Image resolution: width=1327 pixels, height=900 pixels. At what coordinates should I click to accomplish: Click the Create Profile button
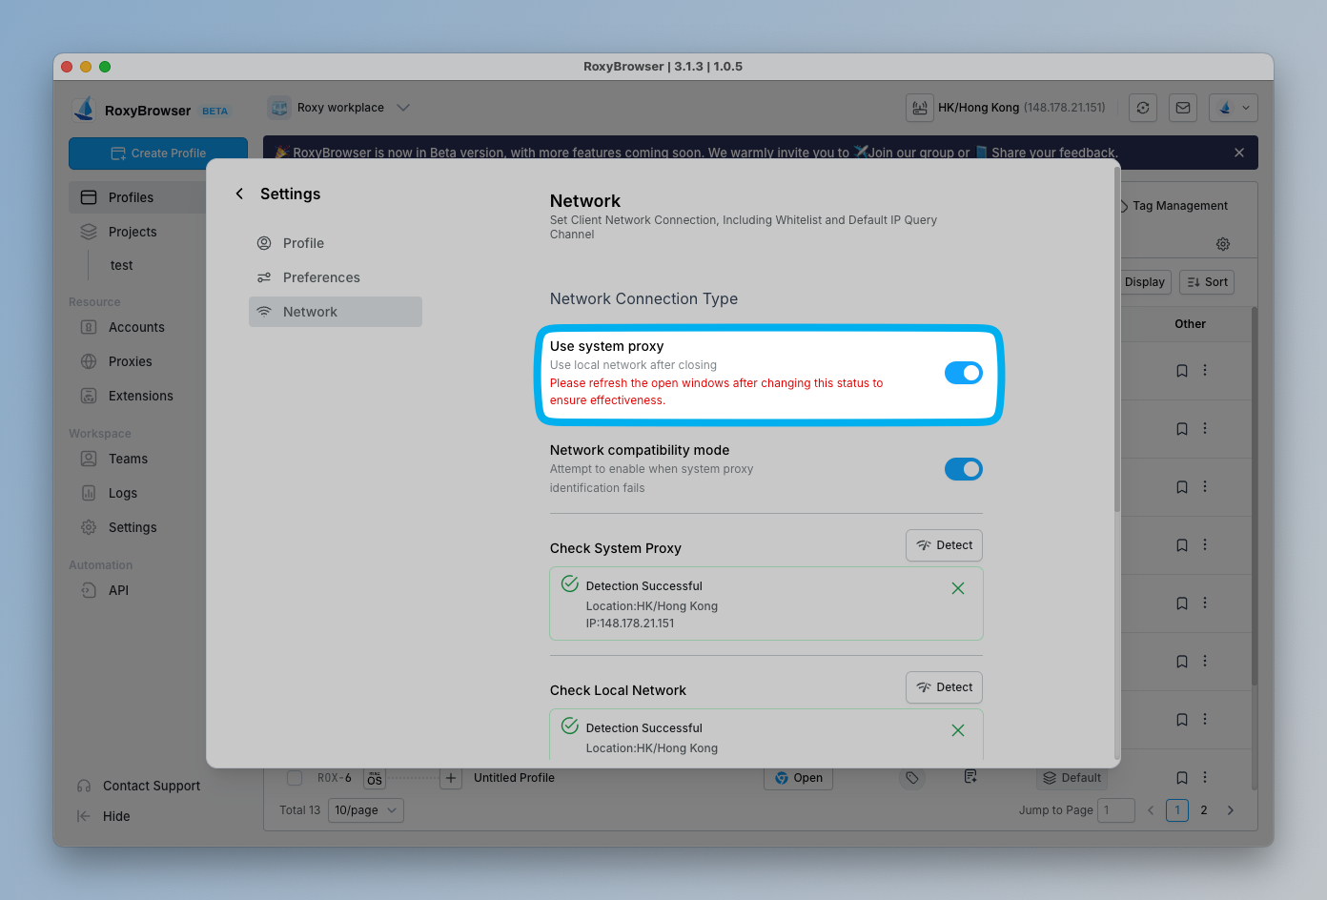coord(158,153)
